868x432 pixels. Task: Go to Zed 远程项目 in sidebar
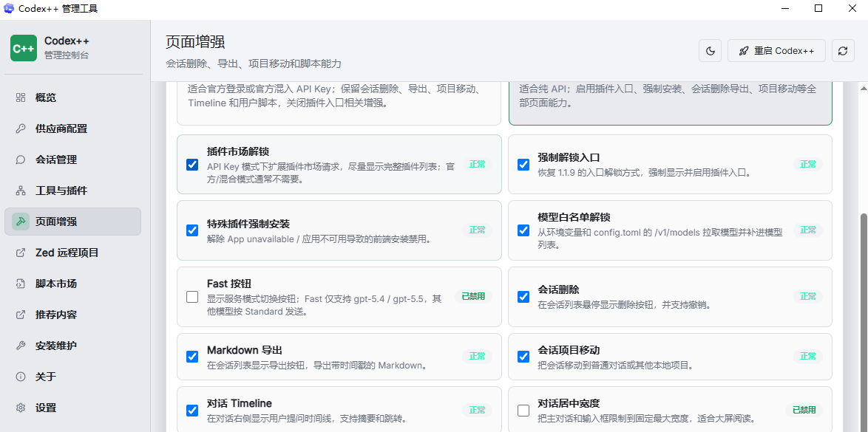point(72,253)
